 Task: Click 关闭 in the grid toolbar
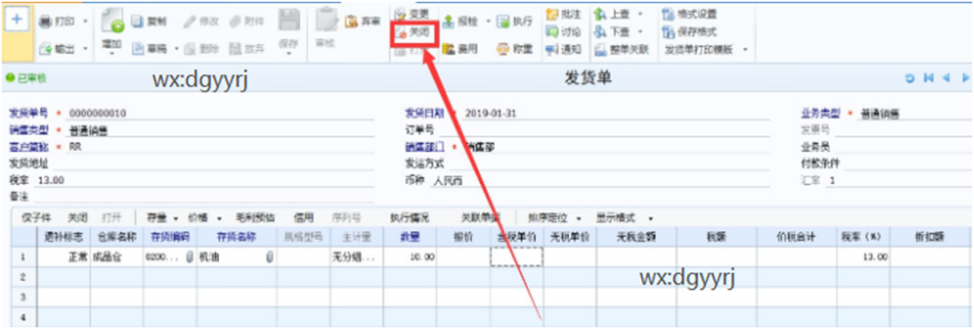[77, 218]
